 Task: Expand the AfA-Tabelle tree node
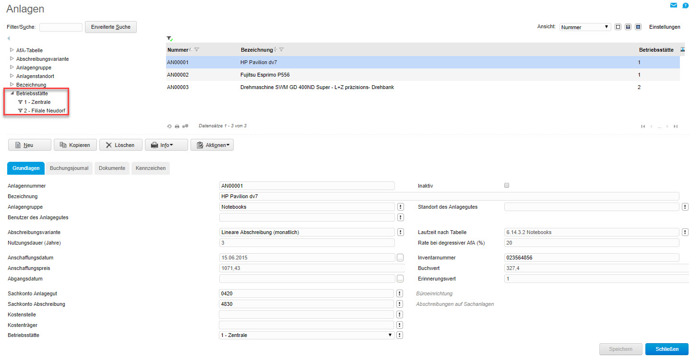coord(12,50)
